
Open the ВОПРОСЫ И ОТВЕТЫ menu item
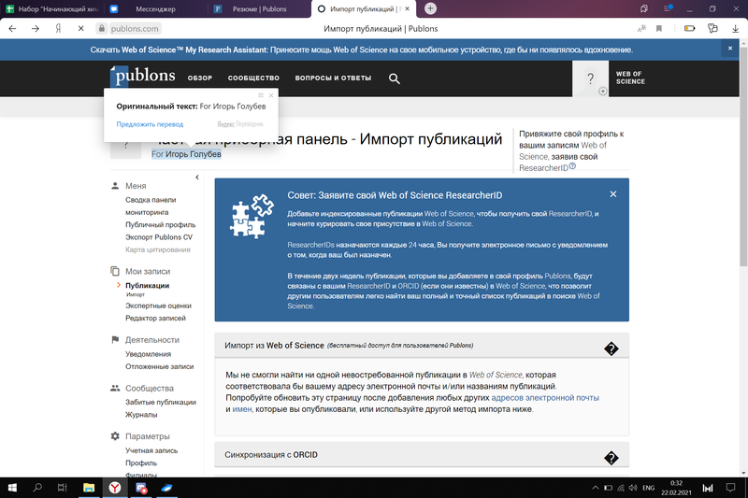333,78
